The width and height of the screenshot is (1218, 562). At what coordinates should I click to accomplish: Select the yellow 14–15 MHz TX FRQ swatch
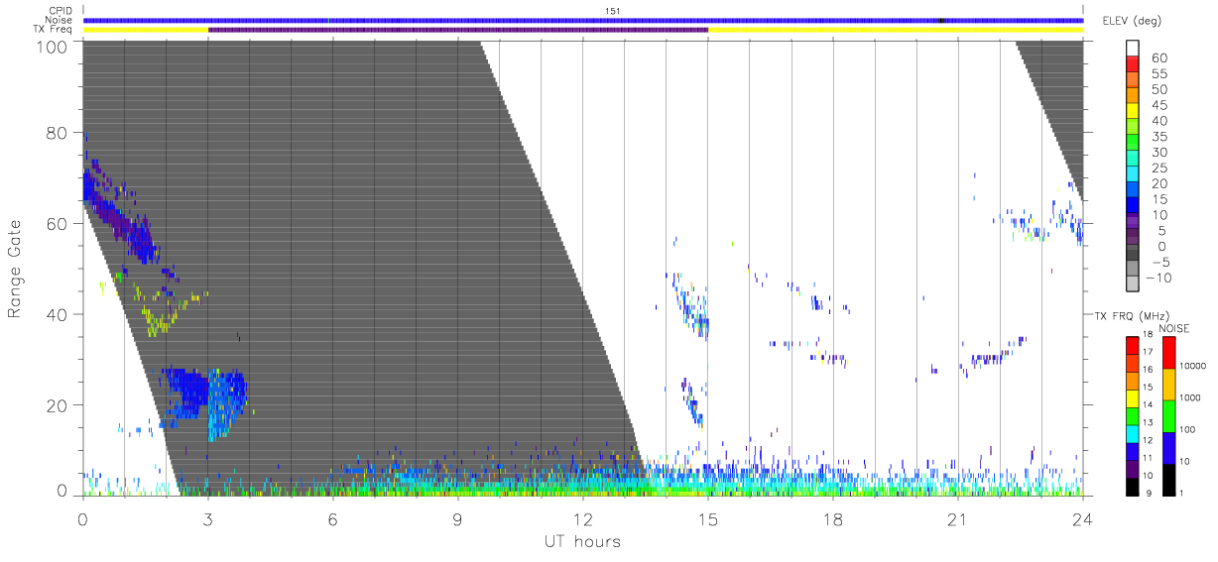(1133, 397)
